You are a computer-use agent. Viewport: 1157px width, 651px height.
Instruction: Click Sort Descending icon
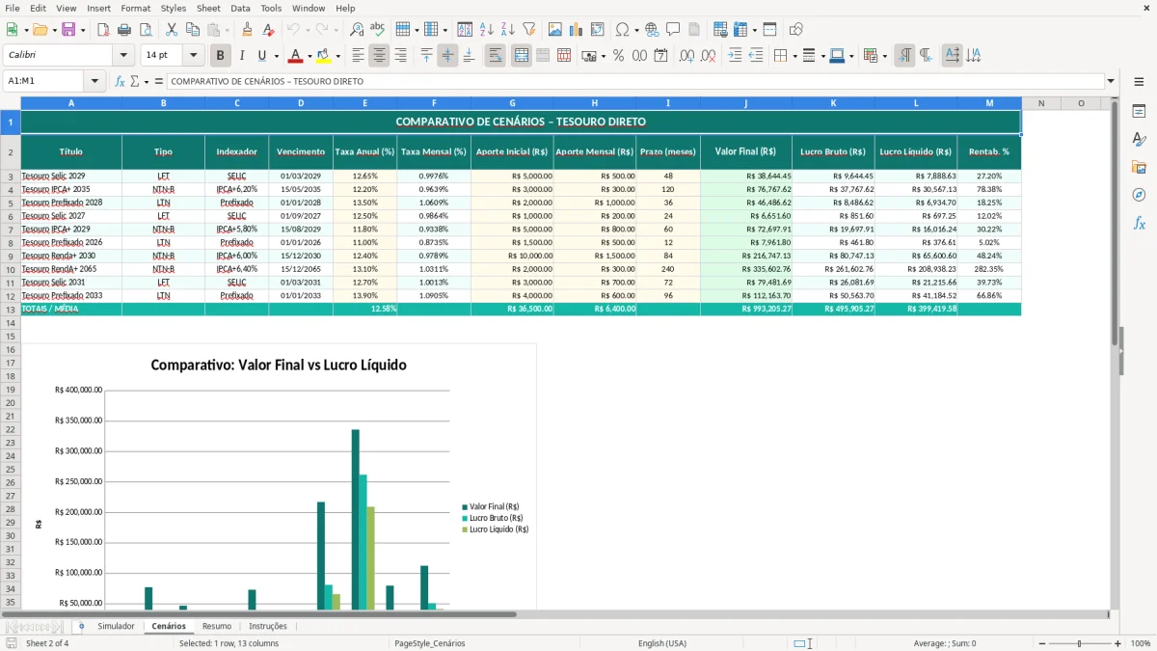click(507, 30)
